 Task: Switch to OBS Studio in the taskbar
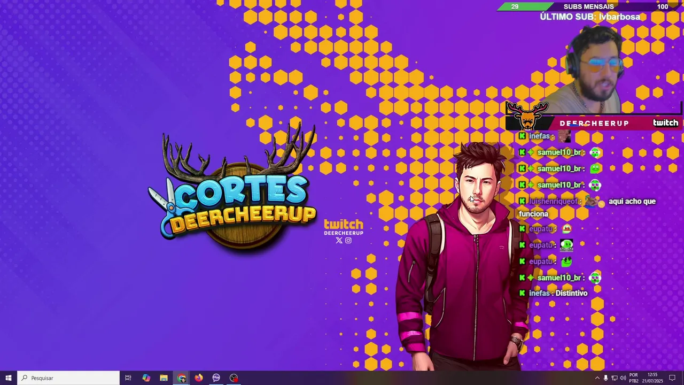(234, 378)
